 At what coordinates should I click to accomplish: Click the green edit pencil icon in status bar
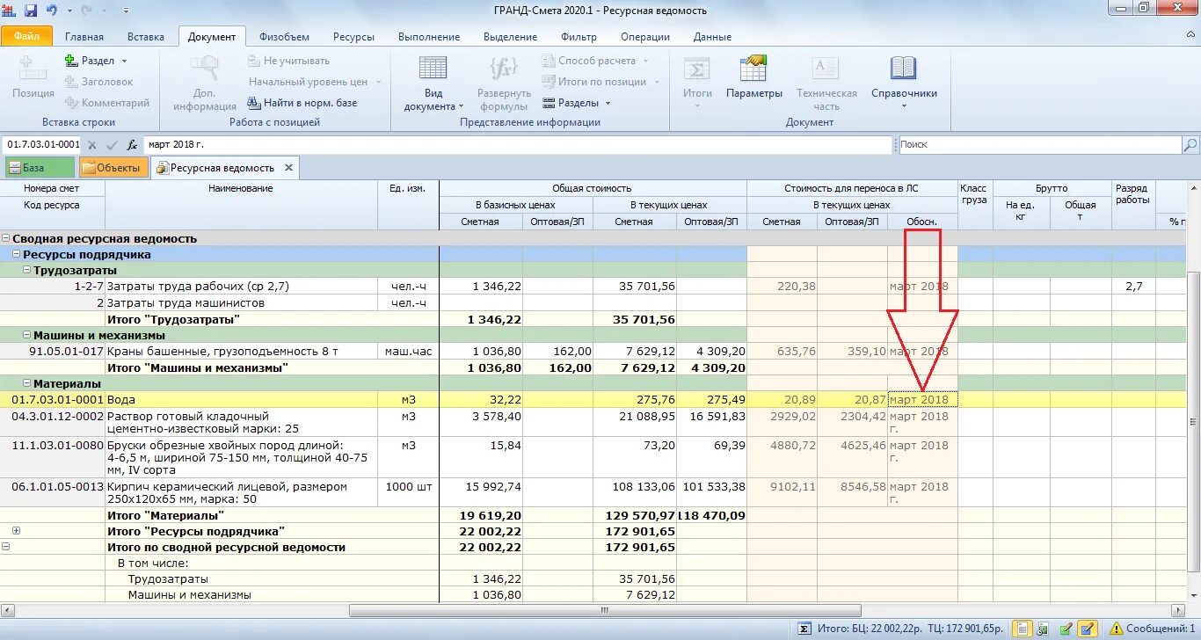click(1066, 629)
